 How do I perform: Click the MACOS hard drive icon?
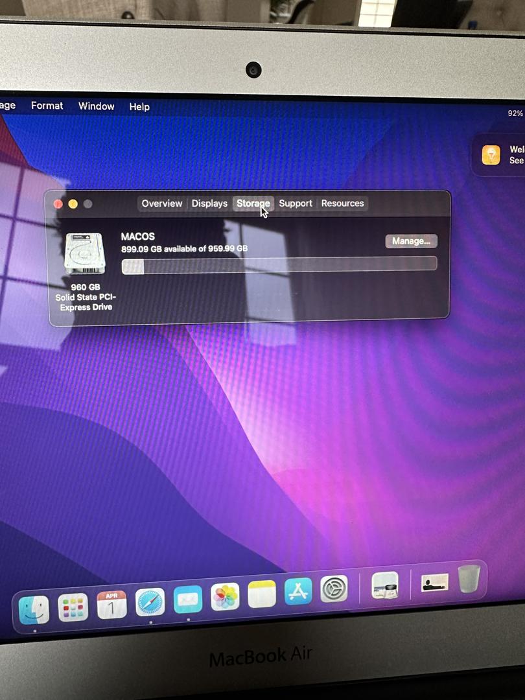point(85,253)
